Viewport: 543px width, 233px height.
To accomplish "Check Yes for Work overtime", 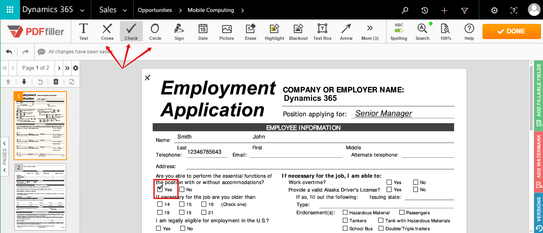I will [x=389, y=182].
